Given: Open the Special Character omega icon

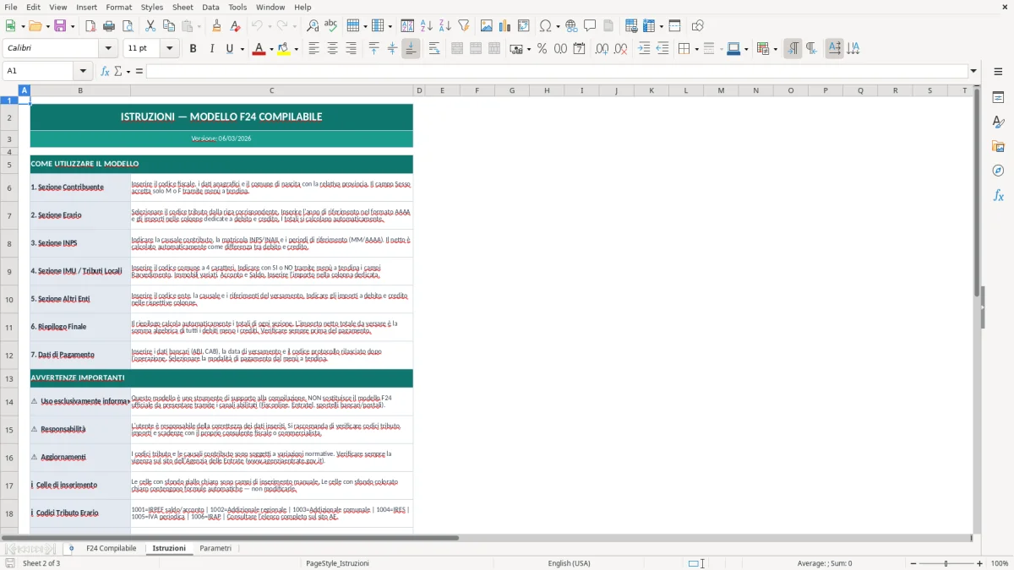Looking at the screenshot, I should click(x=545, y=26).
